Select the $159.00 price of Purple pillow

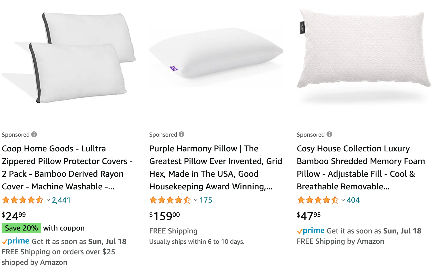coord(165,216)
